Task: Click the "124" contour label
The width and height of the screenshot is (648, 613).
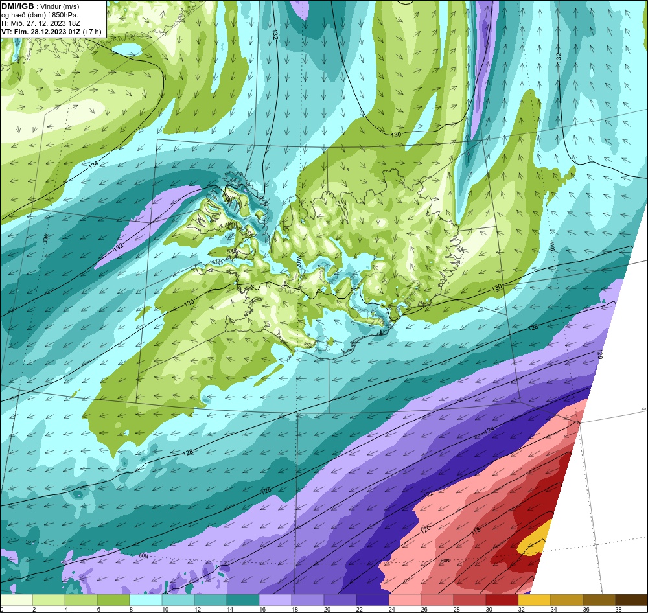Action: tap(489, 430)
